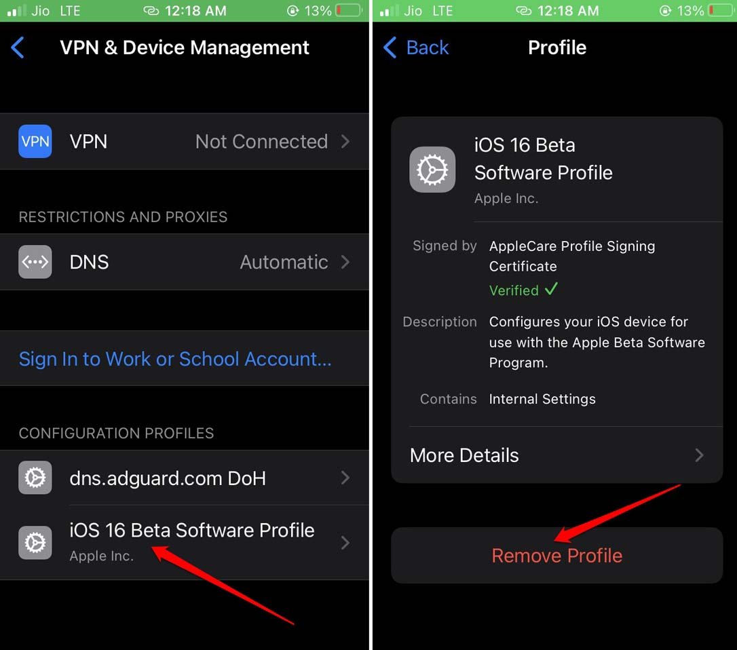Tap the LTE indicator in right status bar

point(442,10)
